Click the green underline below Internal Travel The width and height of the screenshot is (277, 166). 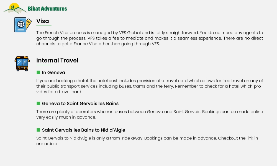[44, 65]
